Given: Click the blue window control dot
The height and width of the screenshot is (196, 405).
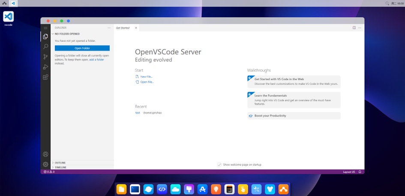Looking at the screenshot, I should (x=69, y=21).
